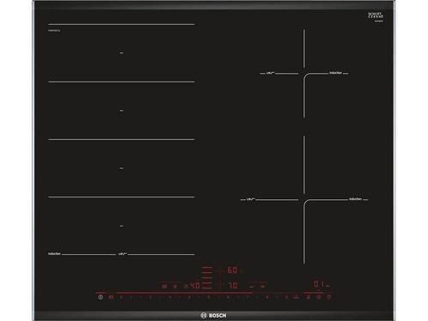Screen dimensions: 428x321
Task: Set power level 3 on the scale
Action: click(169, 297)
